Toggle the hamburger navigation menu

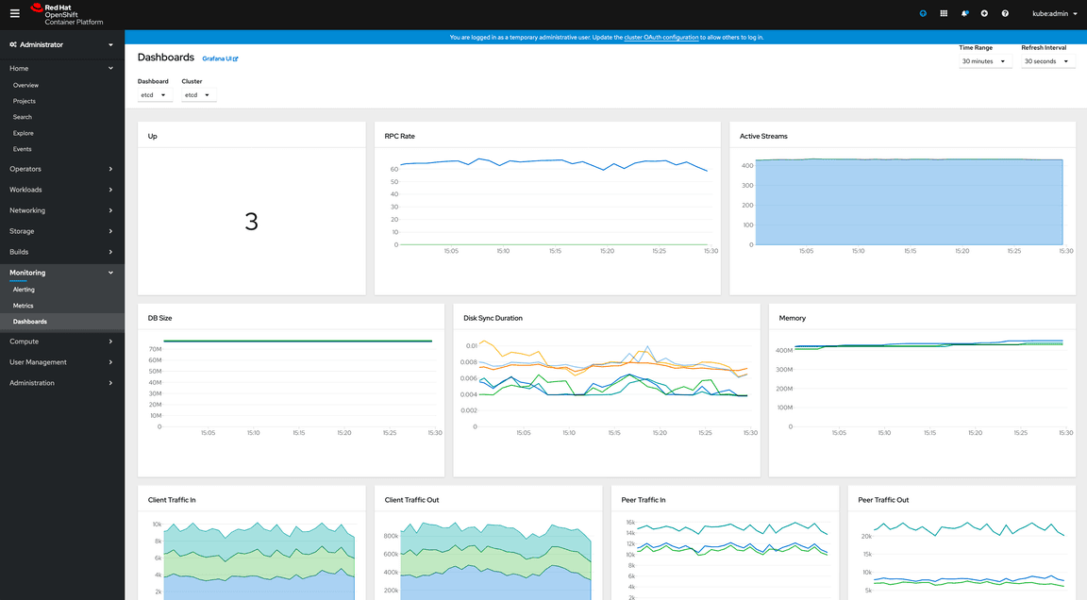(x=14, y=13)
